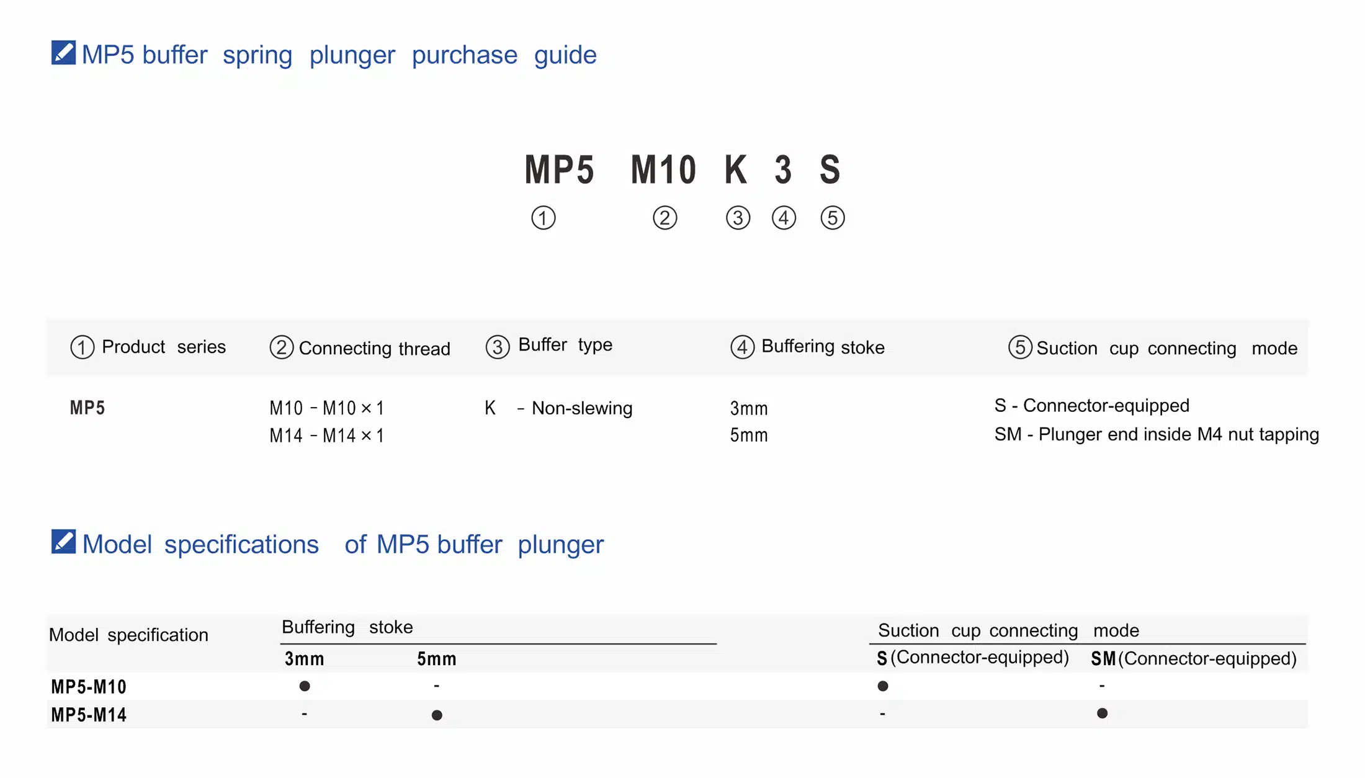This screenshot has height=778, width=1365.
Task: Select the MP5-M10 model row label
Action: [89, 687]
